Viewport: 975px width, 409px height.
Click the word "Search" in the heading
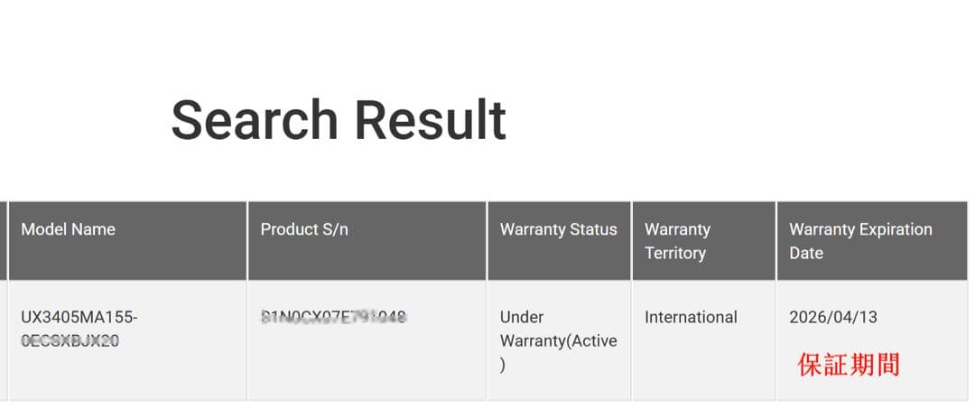coord(254,120)
